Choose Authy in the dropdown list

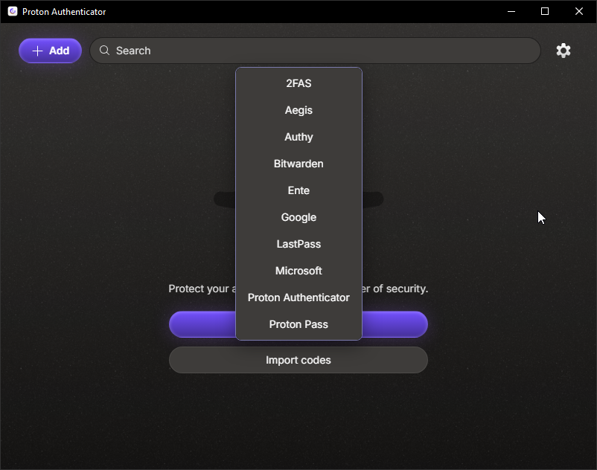click(298, 137)
